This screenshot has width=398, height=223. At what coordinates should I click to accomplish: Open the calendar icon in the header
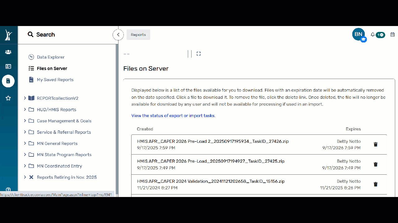pos(392,35)
